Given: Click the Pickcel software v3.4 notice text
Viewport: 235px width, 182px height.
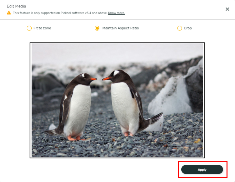Looking at the screenshot, I should click(x=60, y=13).
